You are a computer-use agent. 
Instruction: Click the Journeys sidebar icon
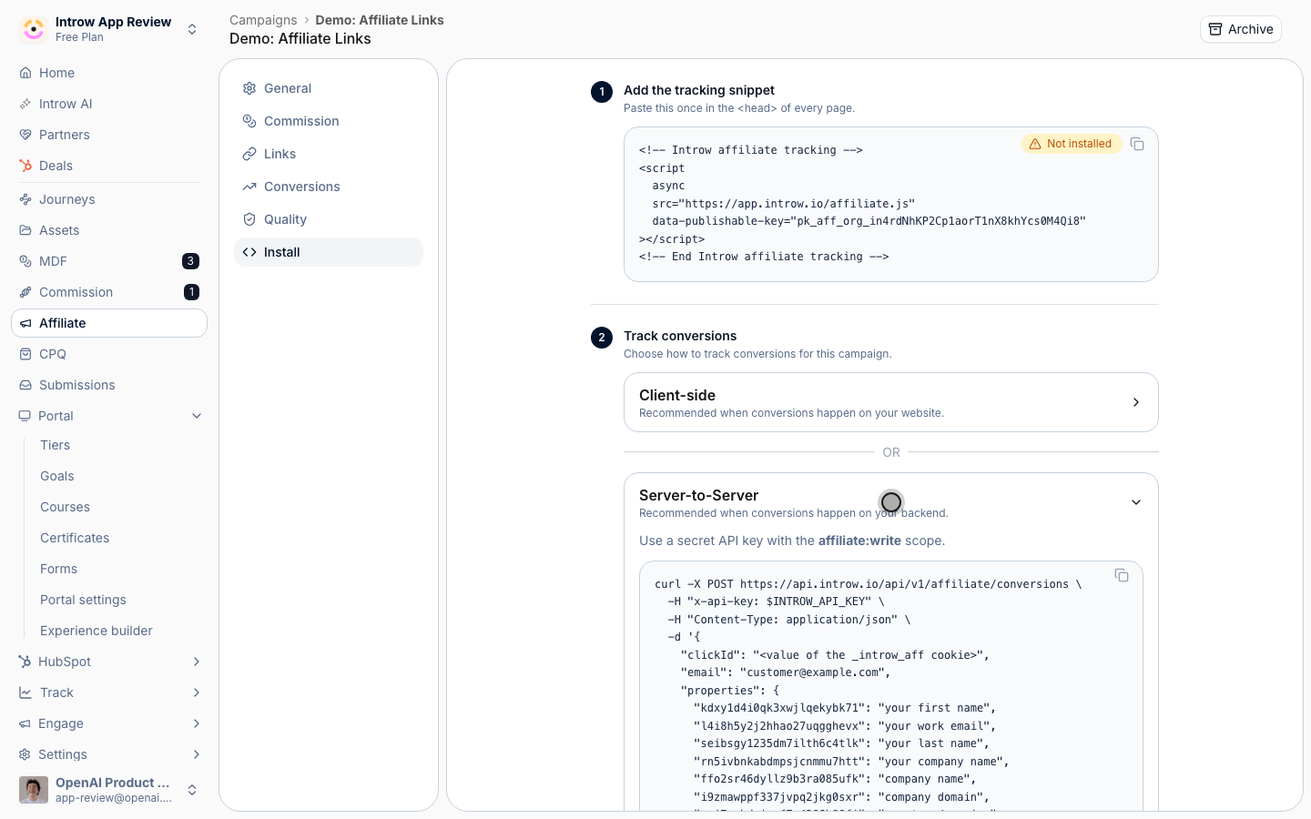(25, 199)
